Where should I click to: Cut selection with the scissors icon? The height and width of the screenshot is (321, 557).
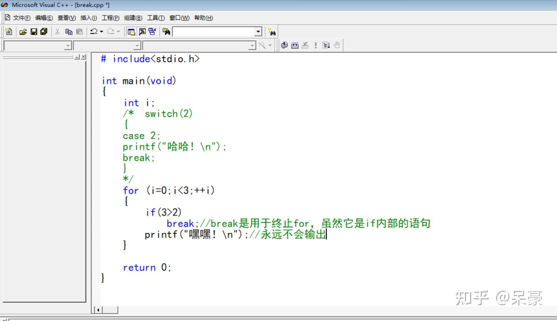tap(58, 32)
